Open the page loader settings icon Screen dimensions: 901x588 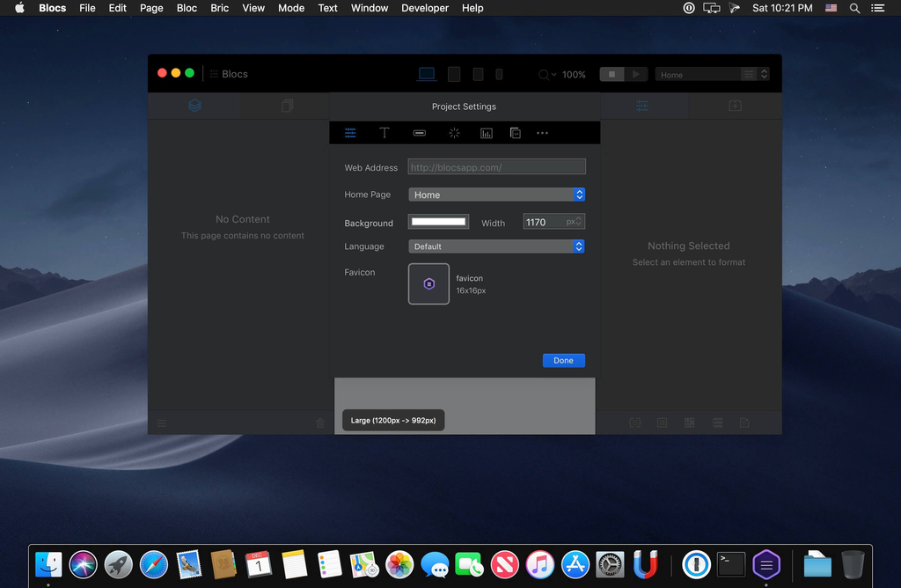(454, 133)
